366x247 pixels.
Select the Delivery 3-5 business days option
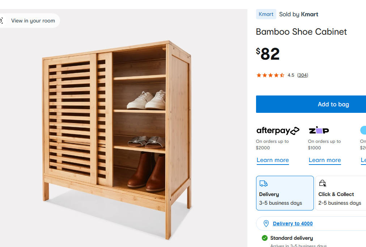pos(285,193)
